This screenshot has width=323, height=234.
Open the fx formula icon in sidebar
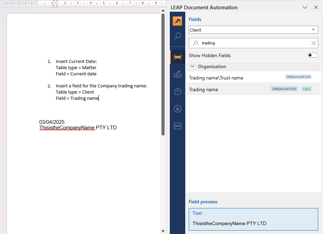pyautogui.click(x=177, y=109)
